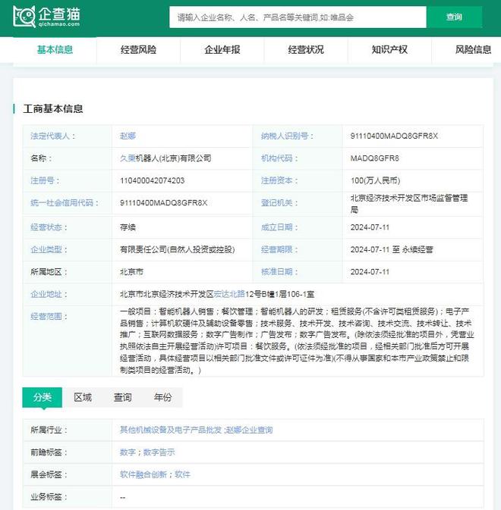The image size is (501, 510).
Task: Click the 所属行业 row label
Action: [x=49, y=430]
